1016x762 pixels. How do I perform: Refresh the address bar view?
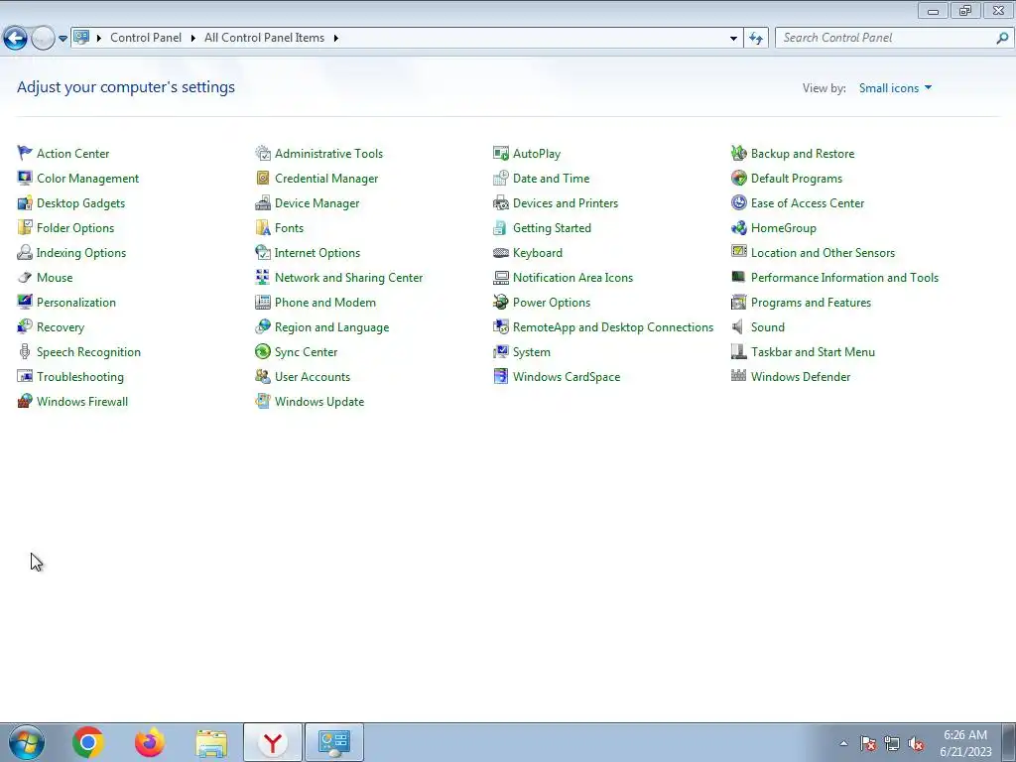click(756, 39)
